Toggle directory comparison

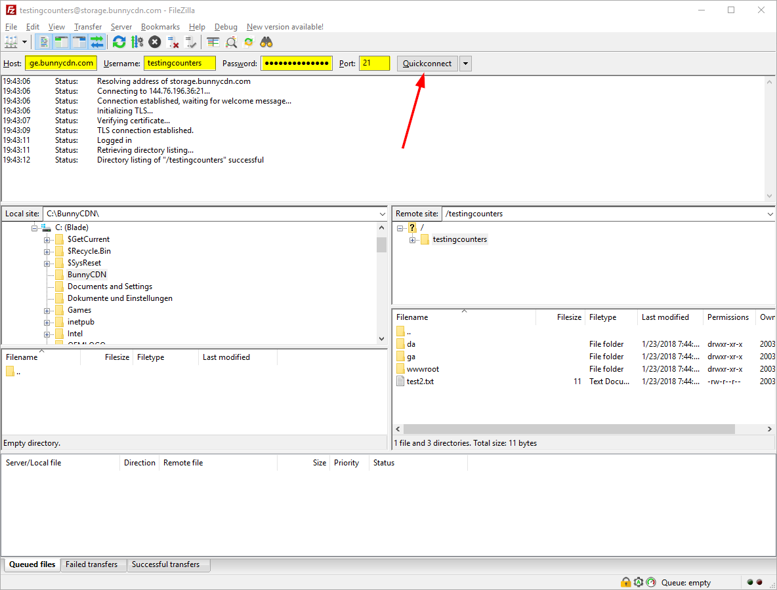[231, 42]
